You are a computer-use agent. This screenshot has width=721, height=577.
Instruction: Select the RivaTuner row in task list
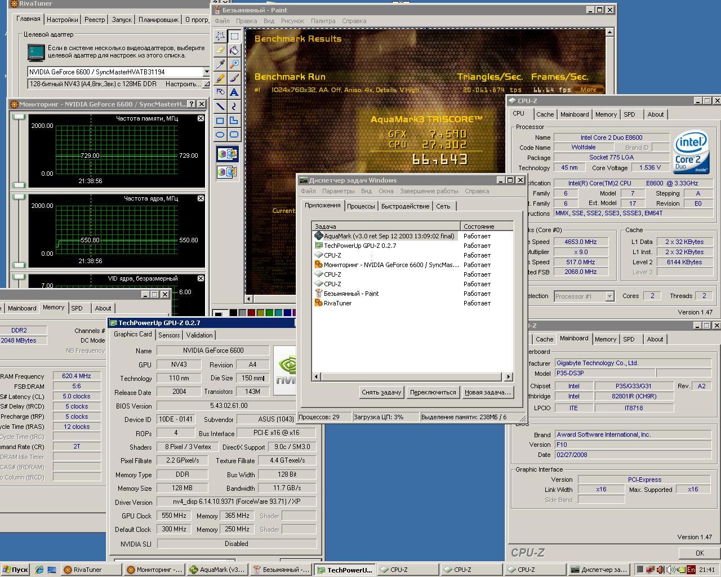point(412,303)
